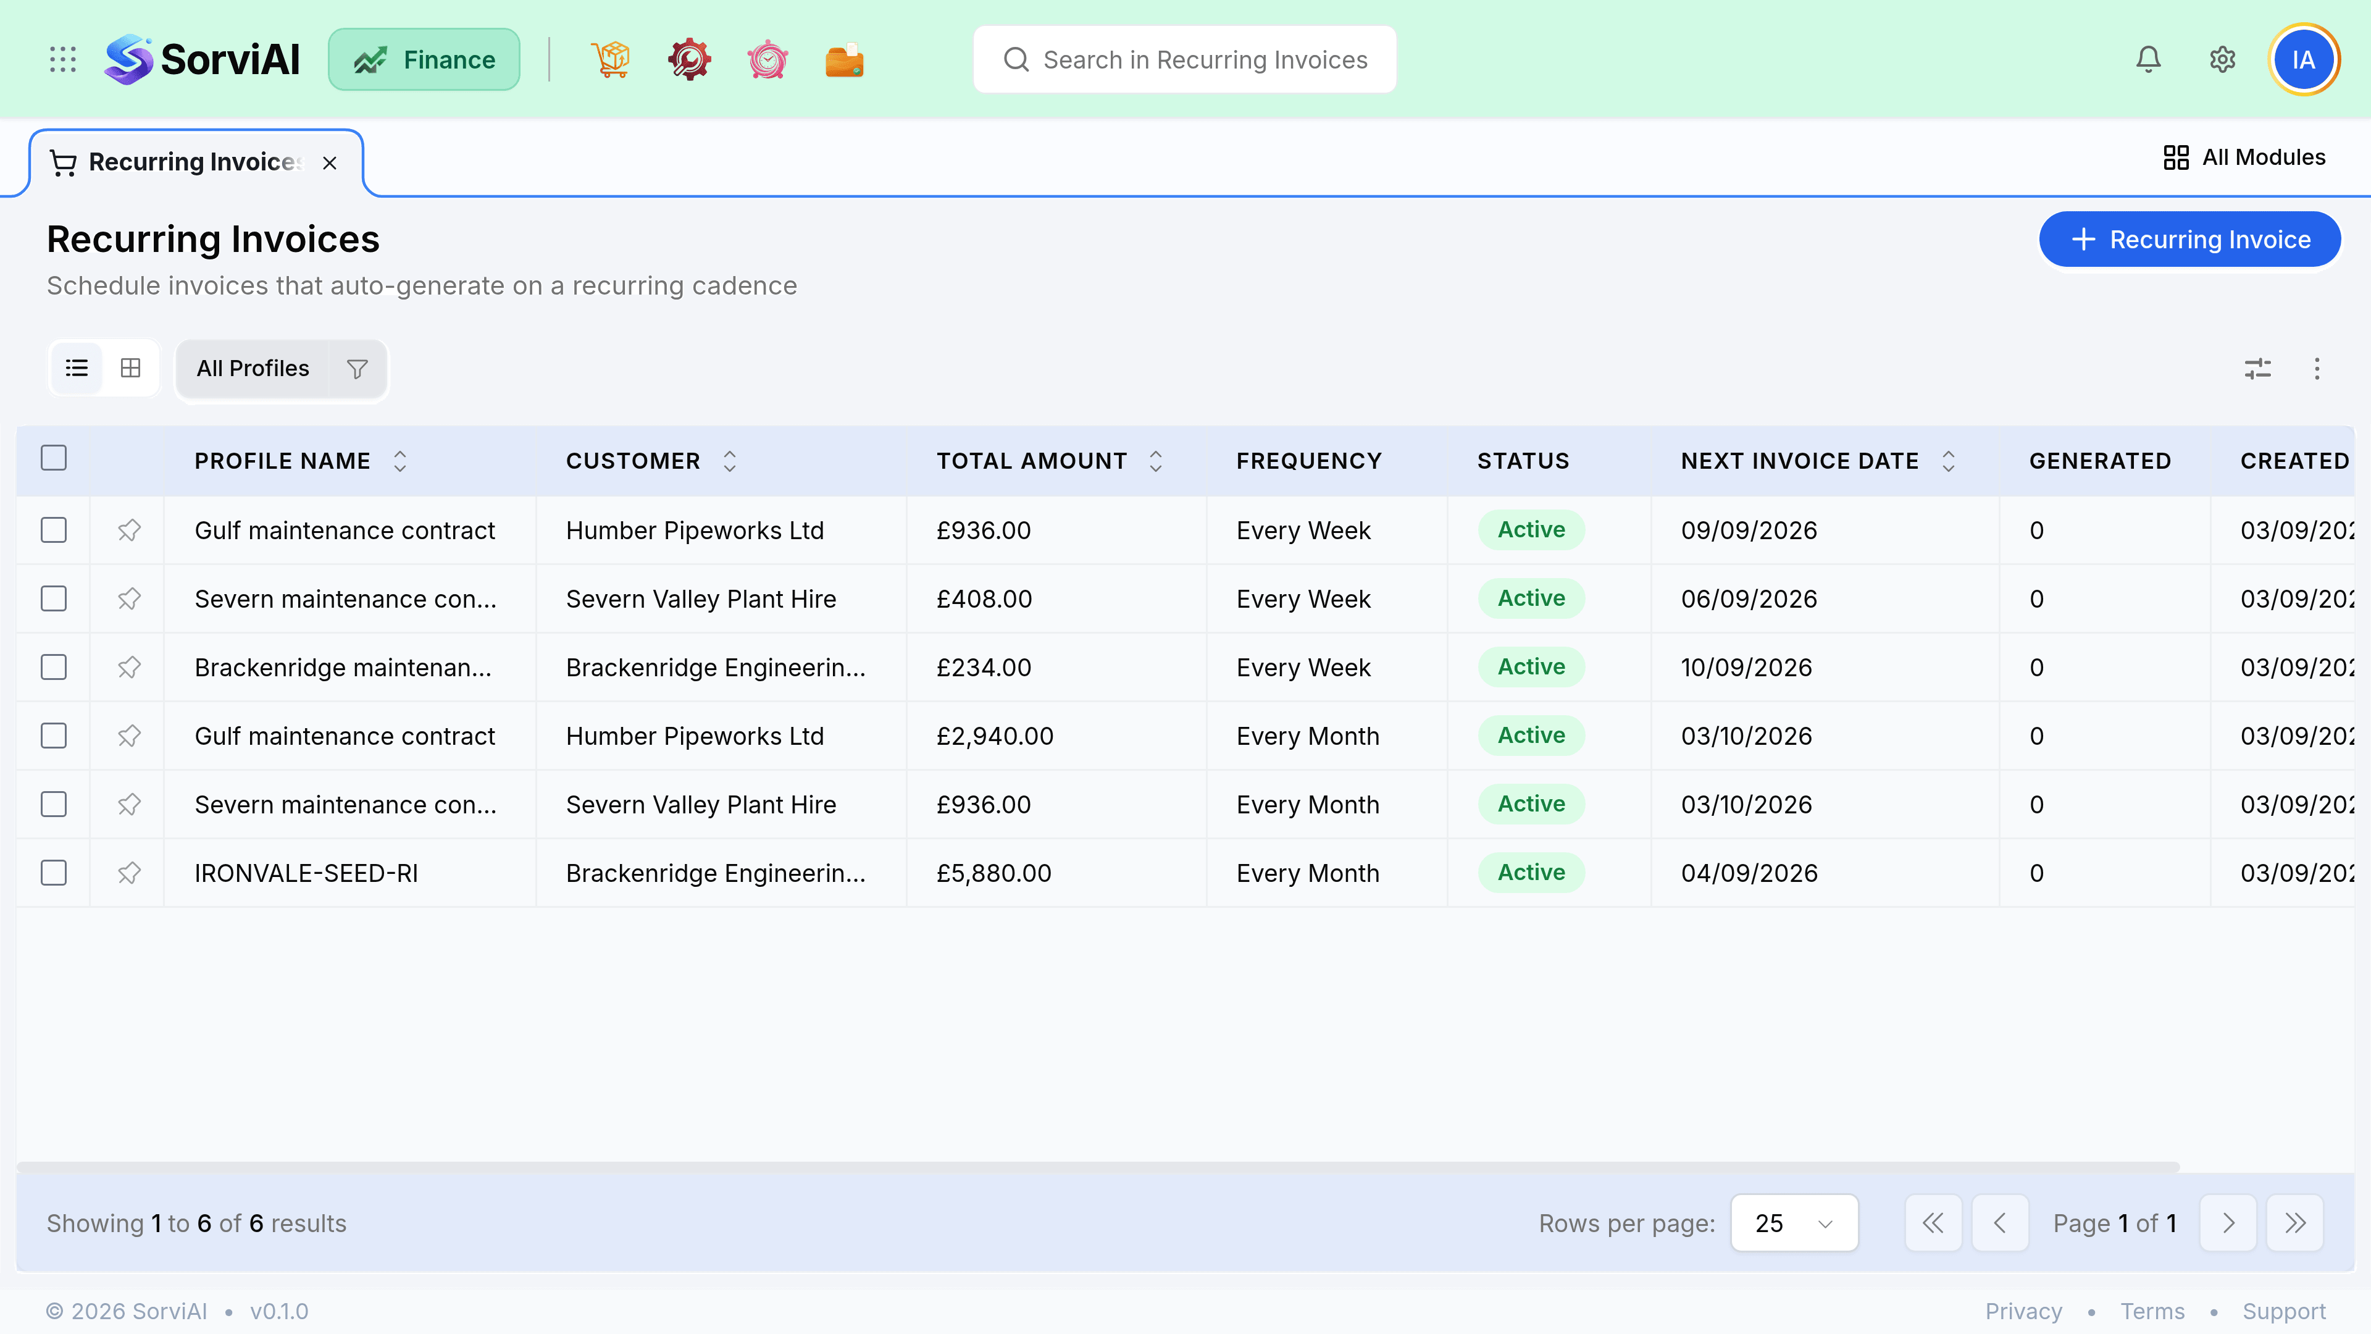Image resolution: width=2371 pixels, height=1334 pixels.
Task: Click the Status column header
Action: click(1523, 461)
